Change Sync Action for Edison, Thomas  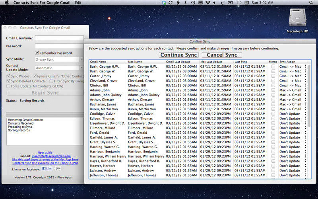(293, 118)
